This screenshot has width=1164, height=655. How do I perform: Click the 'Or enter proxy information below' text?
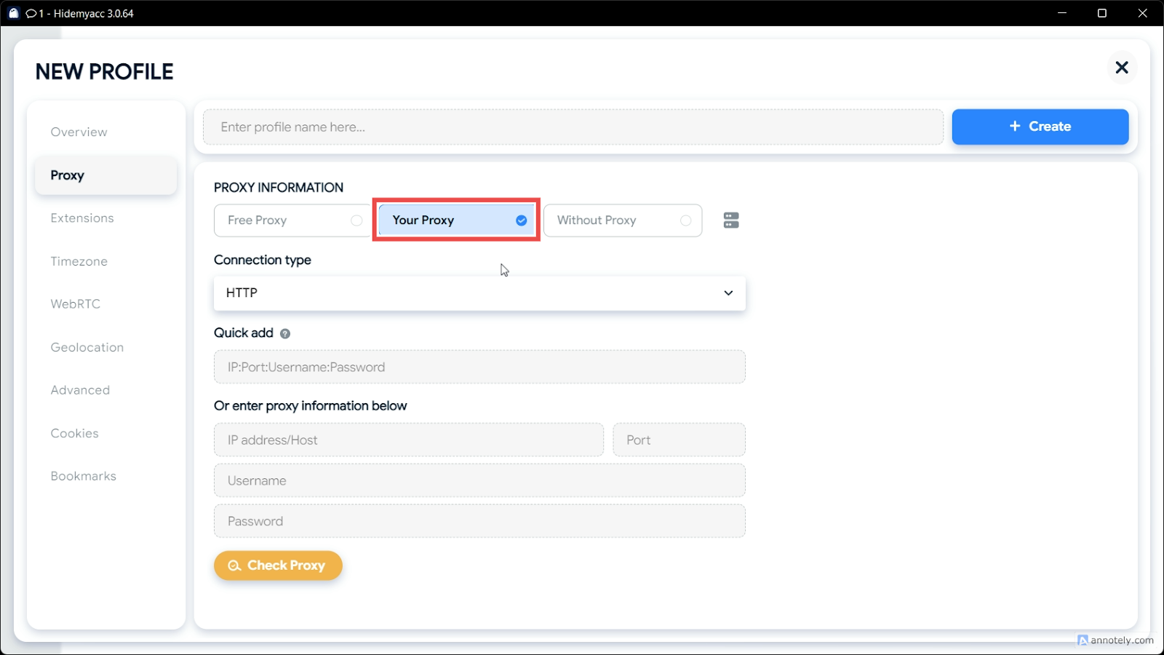pyautogui.click(x=311, y=406)
